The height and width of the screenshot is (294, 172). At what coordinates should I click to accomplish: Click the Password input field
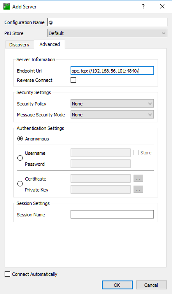click(x=101, y=164)
